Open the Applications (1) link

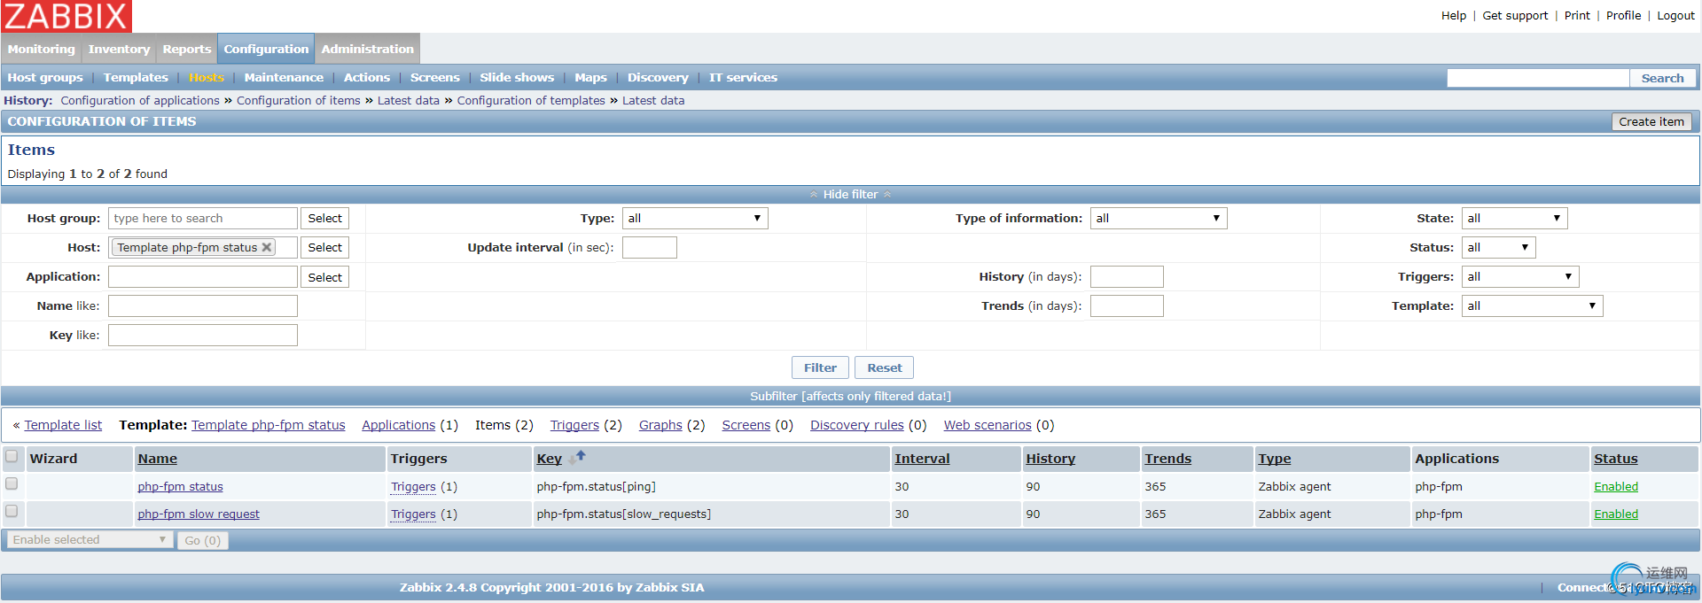click(398, 425)
